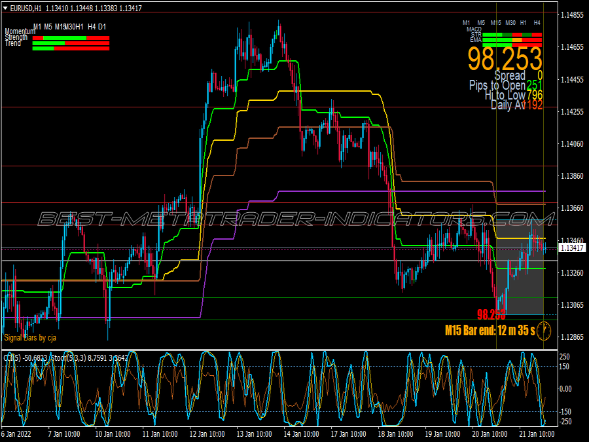Screen dimensions: 589x442
Task: Click the large orange 98.253 price readout
Action: (x=505, y=58)
